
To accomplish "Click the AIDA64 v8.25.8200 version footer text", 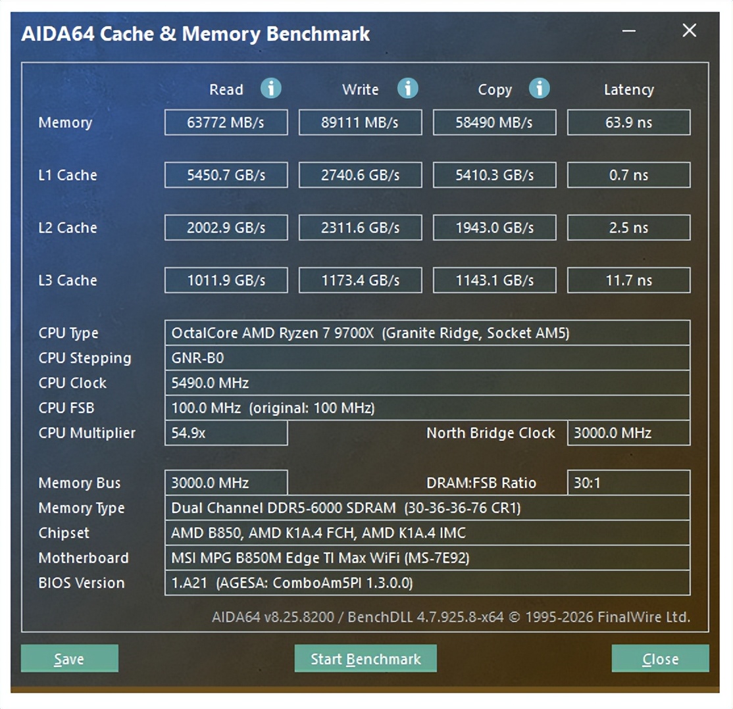I will (x=451, y=617).
